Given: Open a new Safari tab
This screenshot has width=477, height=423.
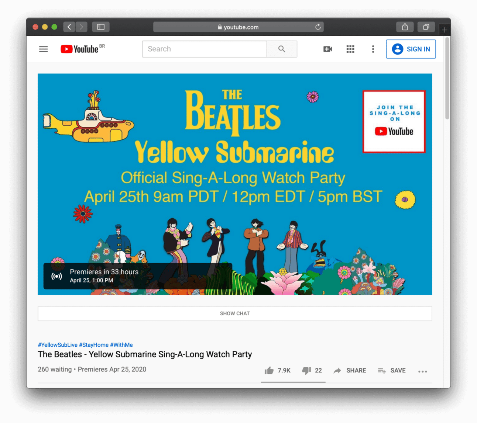Looking at the screenshot, I should tap(445, 30).
